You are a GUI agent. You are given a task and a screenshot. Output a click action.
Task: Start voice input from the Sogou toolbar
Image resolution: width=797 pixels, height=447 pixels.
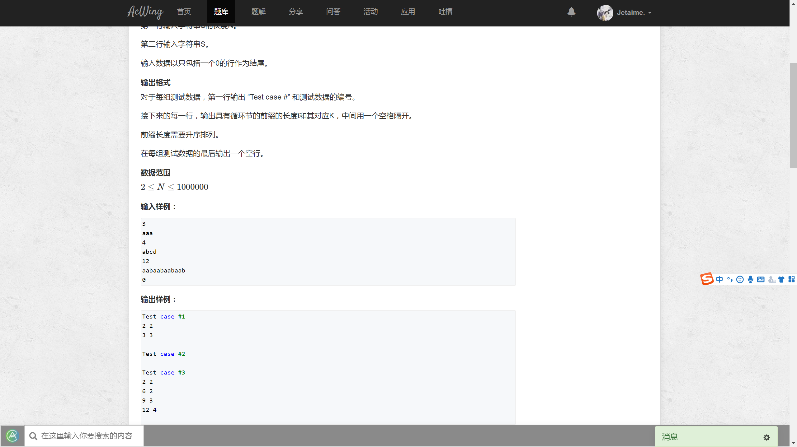pyautogui.click(x=750, y=279)
